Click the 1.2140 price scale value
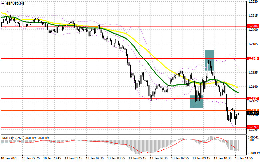The height and width of the screenshot is (162, 260). tap(253, 86)
